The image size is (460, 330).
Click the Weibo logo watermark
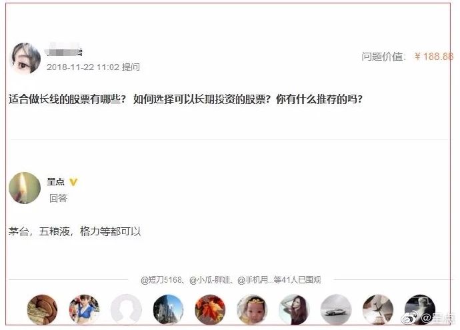(x=410, y=318)
